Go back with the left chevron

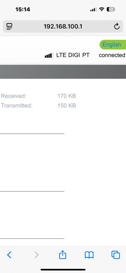pos(9,255)
